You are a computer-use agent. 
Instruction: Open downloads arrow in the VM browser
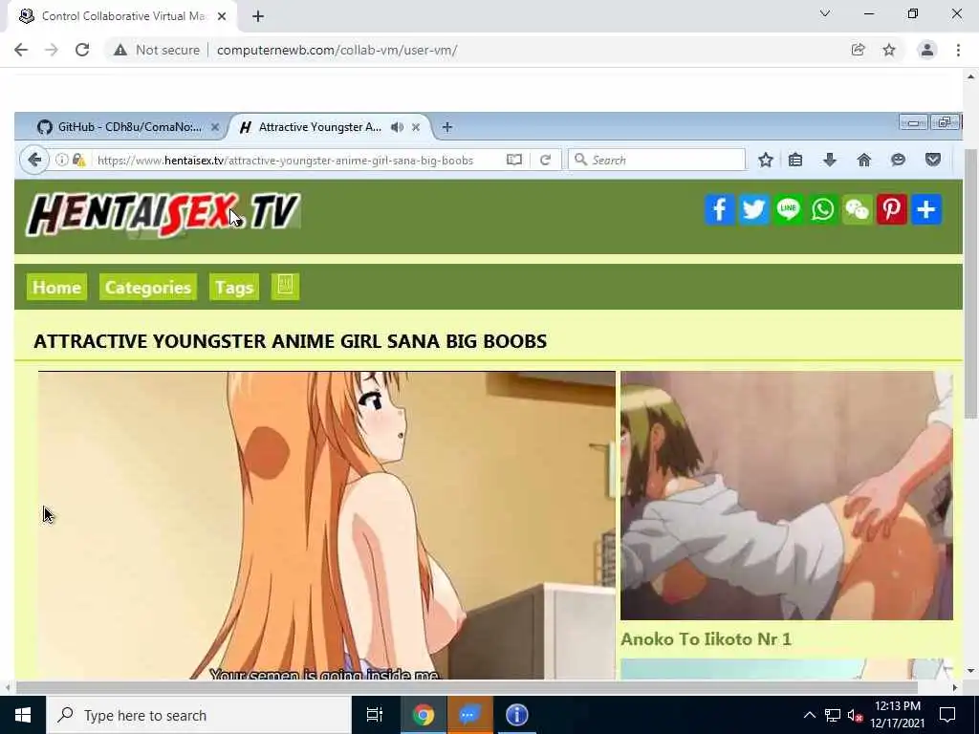click(830, 160)
